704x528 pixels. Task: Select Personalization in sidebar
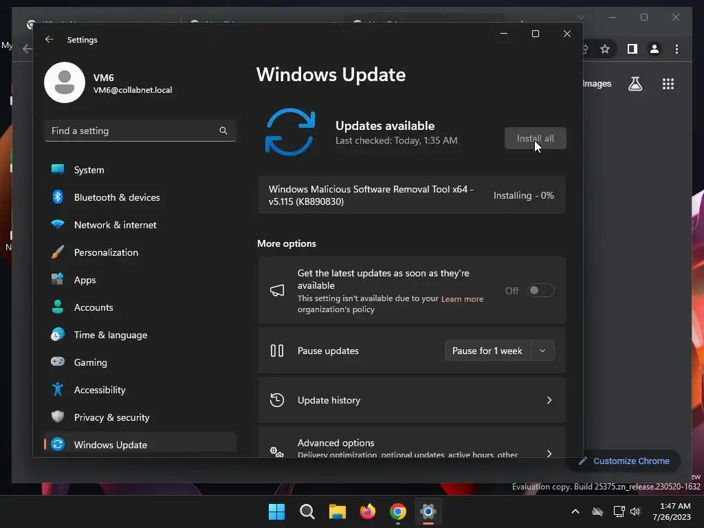point(140,252)
